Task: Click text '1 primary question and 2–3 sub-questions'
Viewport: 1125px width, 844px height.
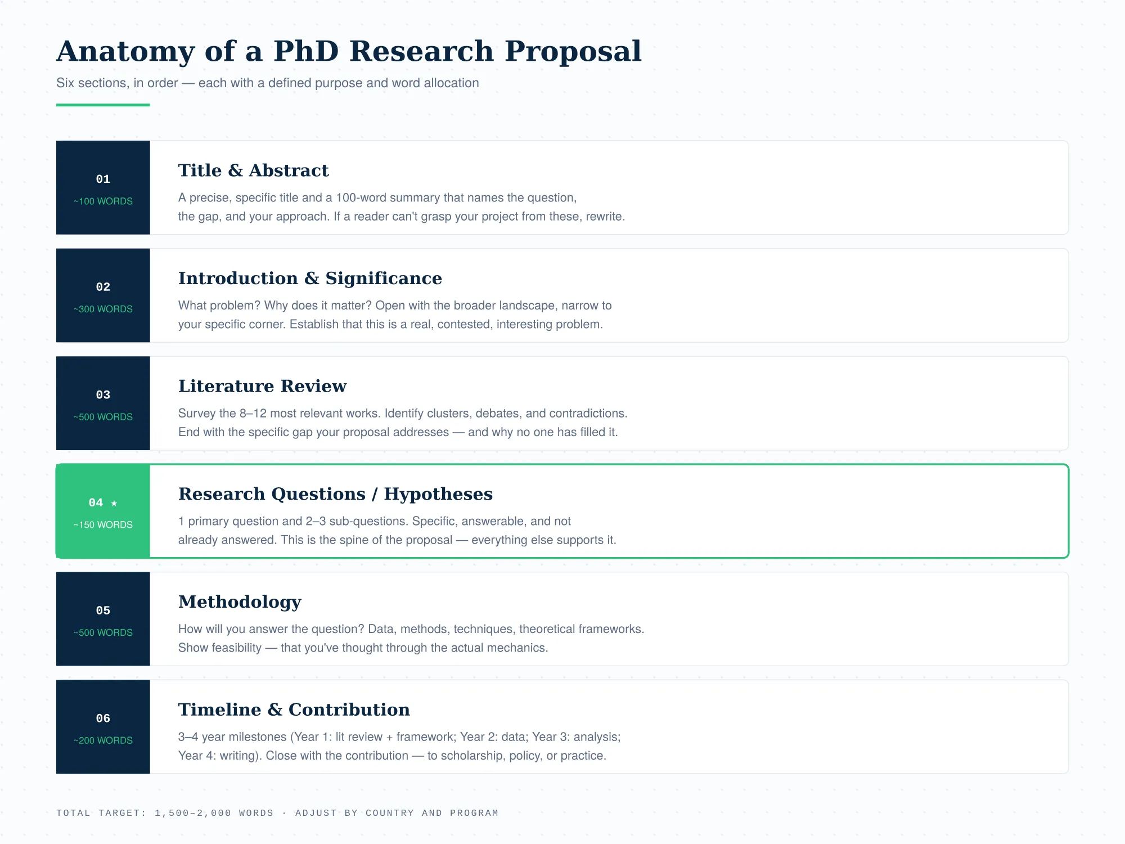Action: click(294, 521)
